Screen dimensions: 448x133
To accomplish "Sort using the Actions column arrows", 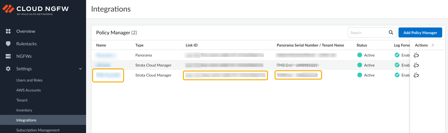I will point(433,45).
